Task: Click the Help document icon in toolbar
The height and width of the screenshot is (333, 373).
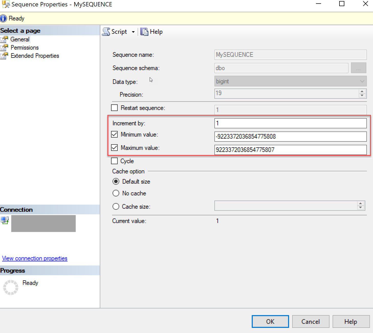Action: click(x=144, y=32)
